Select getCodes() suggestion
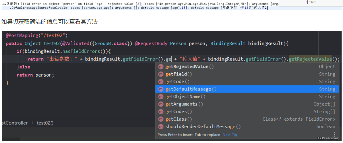 [x=247, y=112]
